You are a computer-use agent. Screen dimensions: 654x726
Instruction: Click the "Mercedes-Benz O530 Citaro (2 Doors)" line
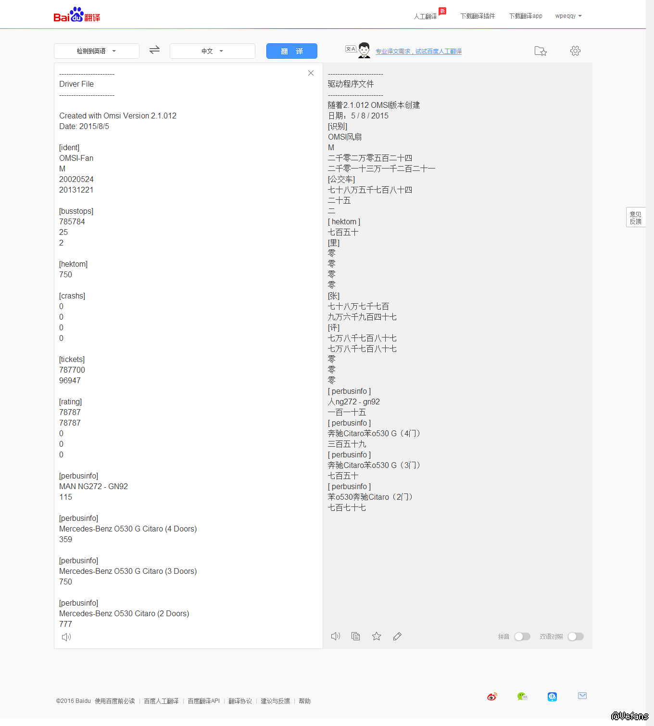coord(124,613)
